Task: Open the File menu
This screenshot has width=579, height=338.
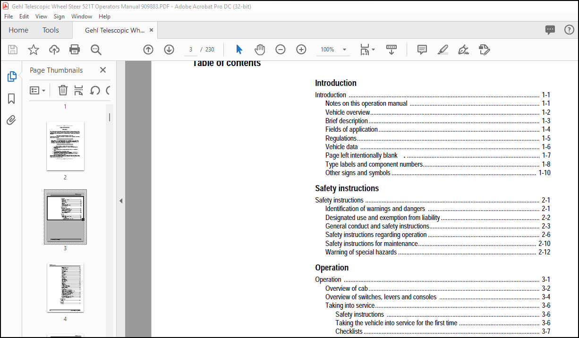Action: tap(9, 16)
